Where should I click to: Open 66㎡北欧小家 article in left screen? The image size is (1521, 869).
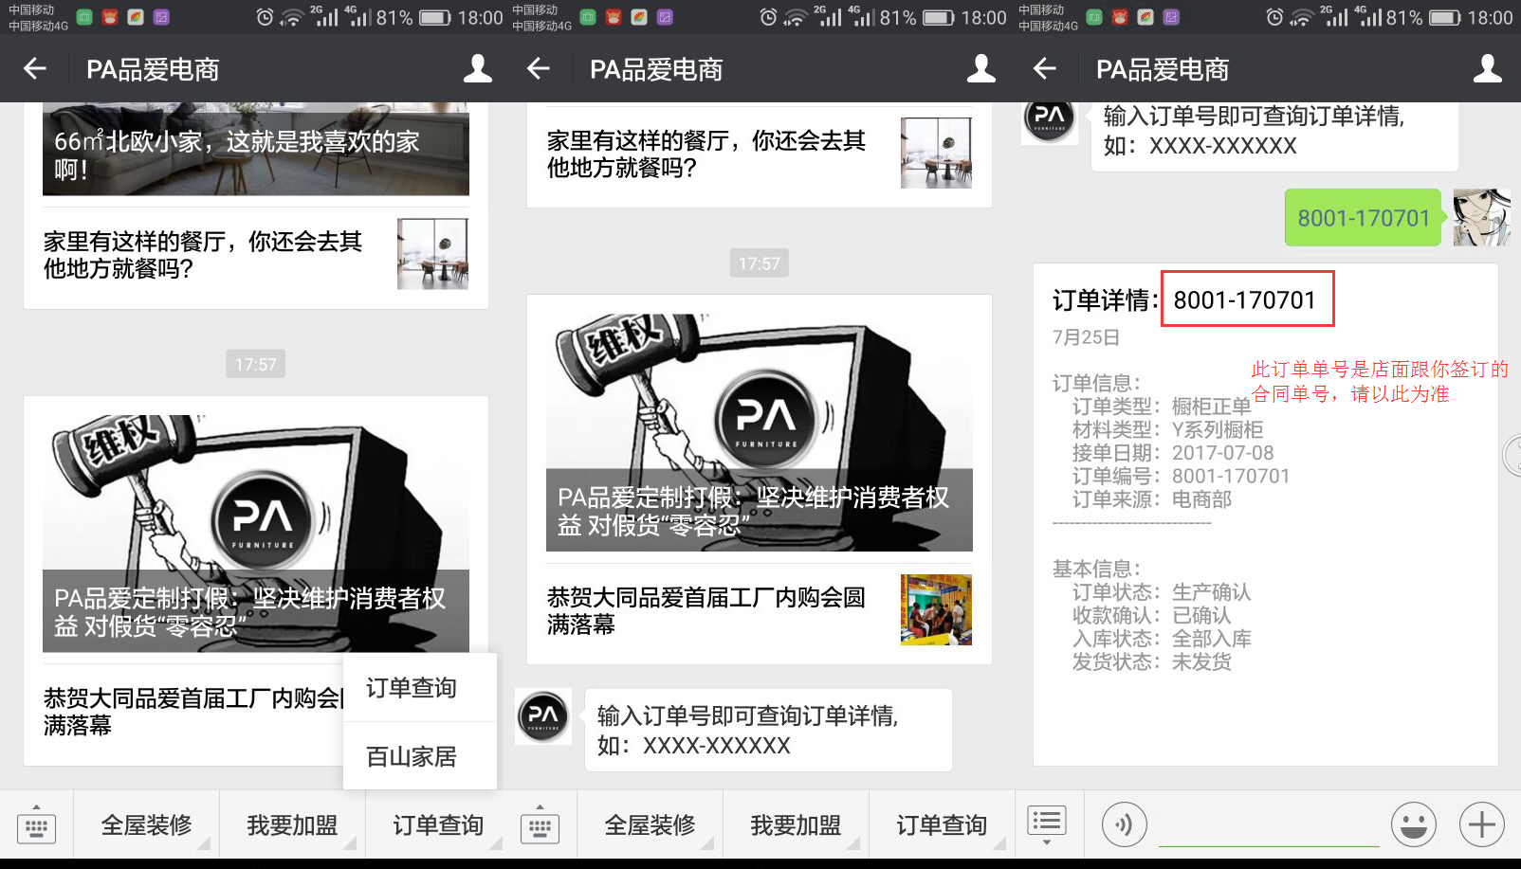256,149
